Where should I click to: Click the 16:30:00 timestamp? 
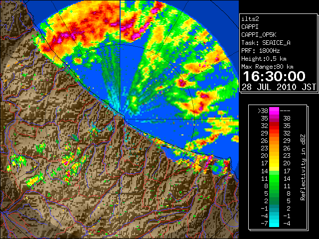(274, 76)
